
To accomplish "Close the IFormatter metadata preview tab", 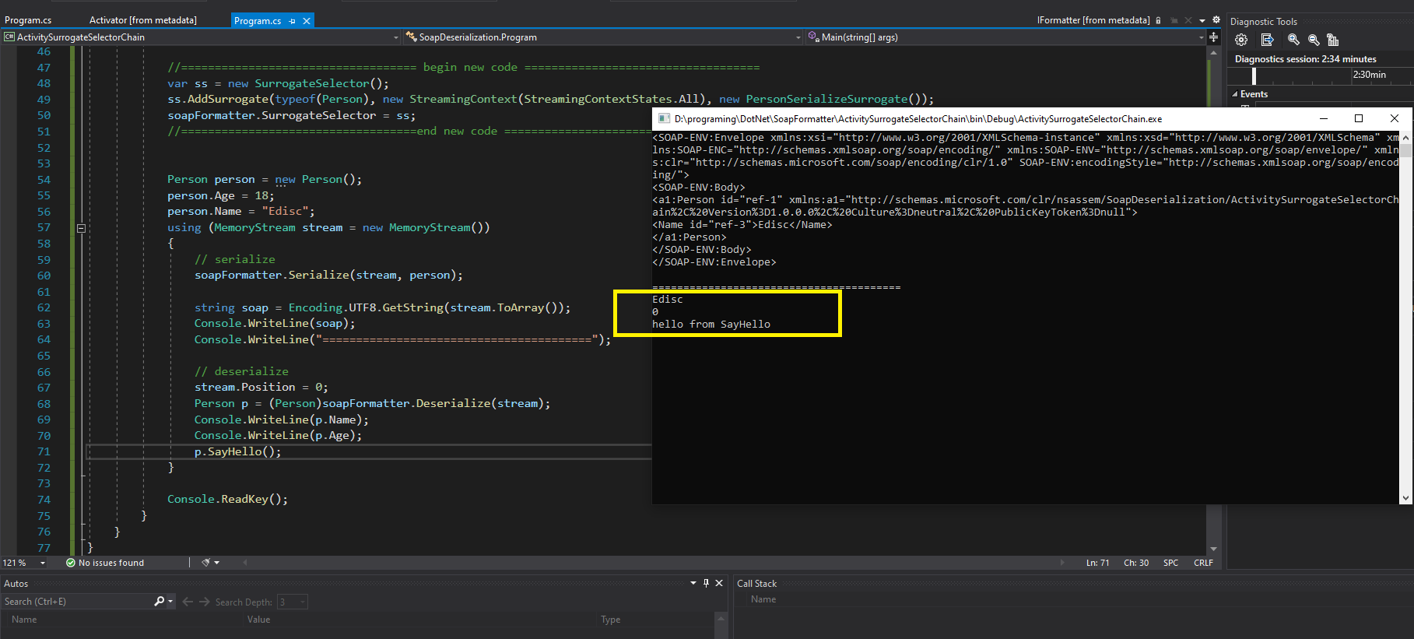I will coord(1188,20).
